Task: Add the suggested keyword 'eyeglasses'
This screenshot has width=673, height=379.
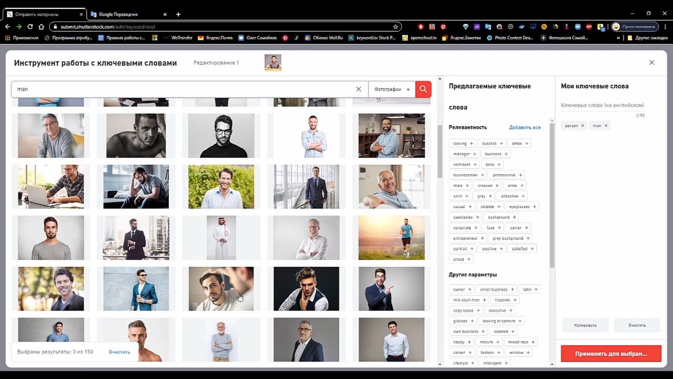Action: (523, 207)
